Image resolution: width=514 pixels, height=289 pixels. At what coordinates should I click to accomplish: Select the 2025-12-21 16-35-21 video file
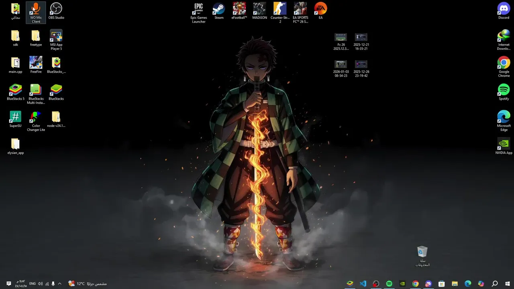click(x=361, y=42)
